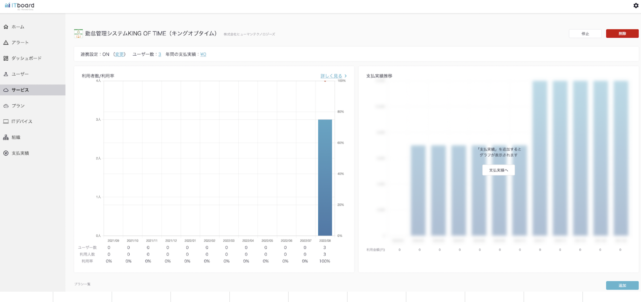Click the Home house icon in sidebar

pos(6,27)
